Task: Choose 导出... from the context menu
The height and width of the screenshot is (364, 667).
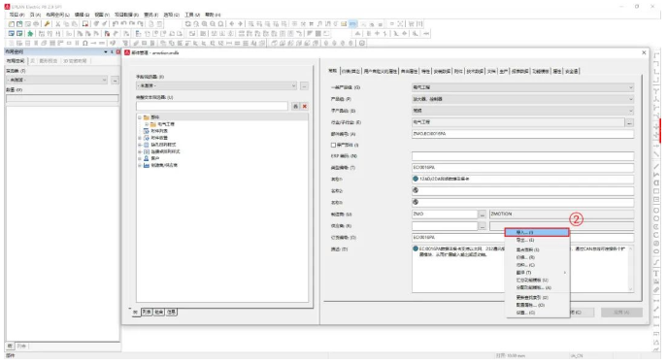Action: (537, 241)
